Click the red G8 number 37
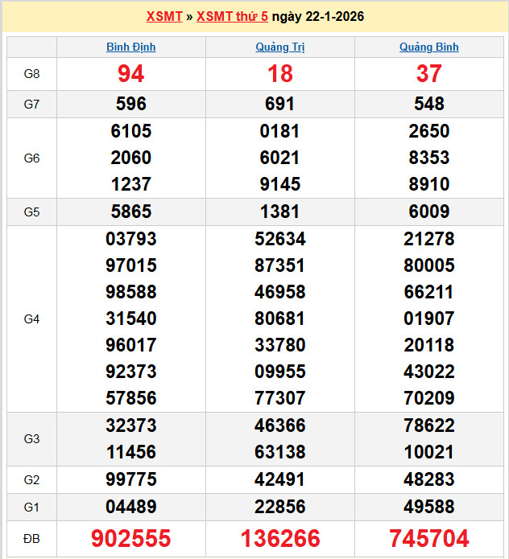 428,74
